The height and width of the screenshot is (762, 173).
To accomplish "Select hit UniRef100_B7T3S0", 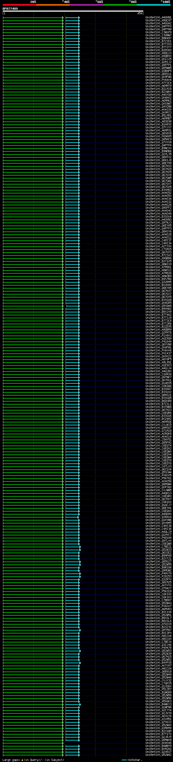I will coord(158,44).
